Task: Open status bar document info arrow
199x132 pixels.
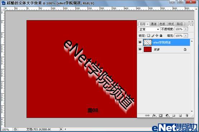Action: 61,129
